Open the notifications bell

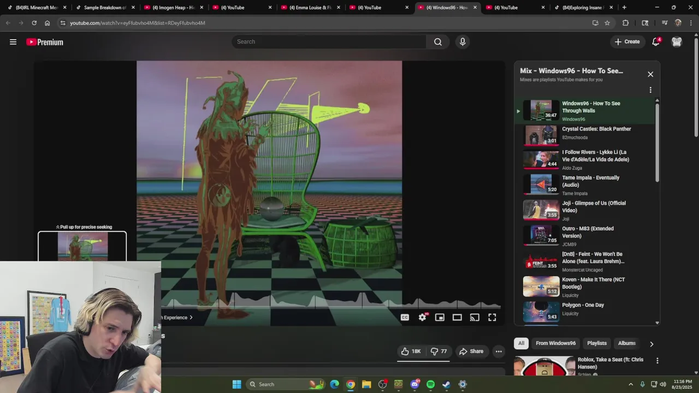[656, 42]
